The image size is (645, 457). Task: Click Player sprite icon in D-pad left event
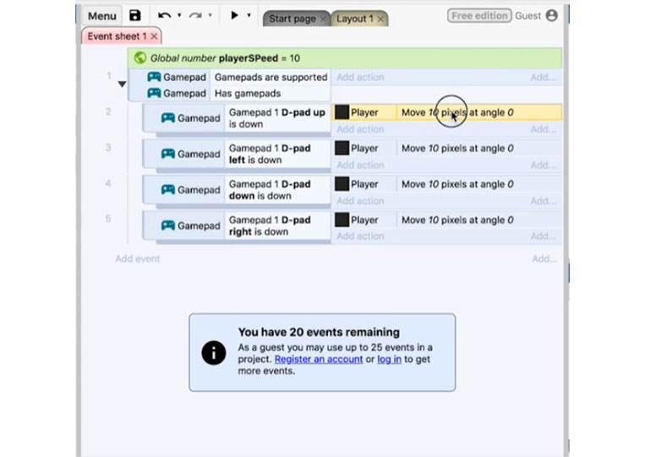click(342, 148)
